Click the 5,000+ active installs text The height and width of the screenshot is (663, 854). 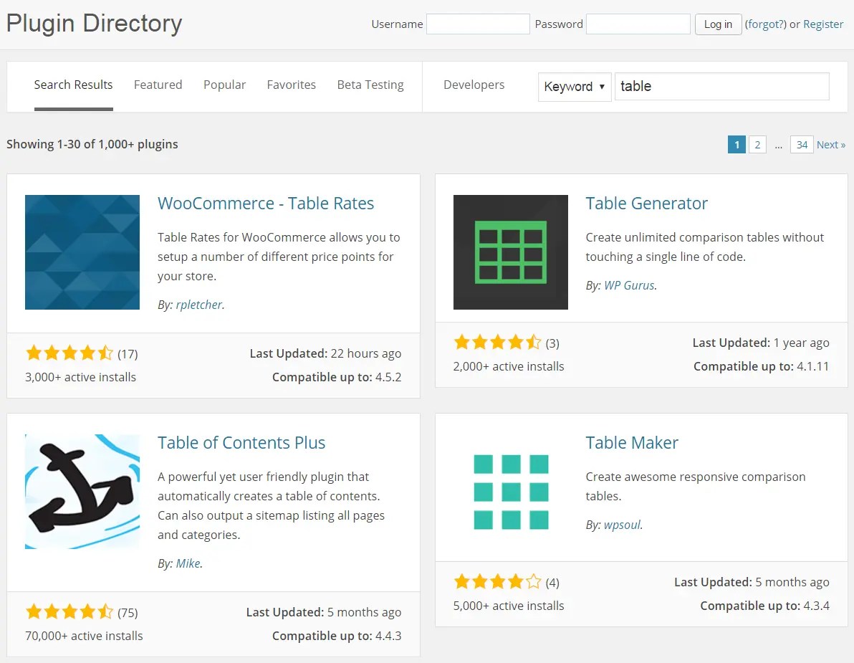pyautogui.click(x=509, y=606)
